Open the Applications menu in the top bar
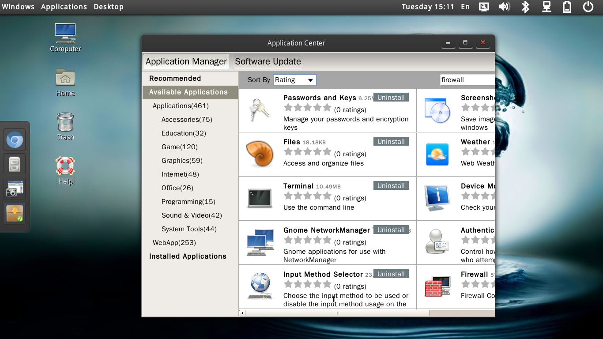The width and height of the screenshot is (603, 339). pos(64,7)
